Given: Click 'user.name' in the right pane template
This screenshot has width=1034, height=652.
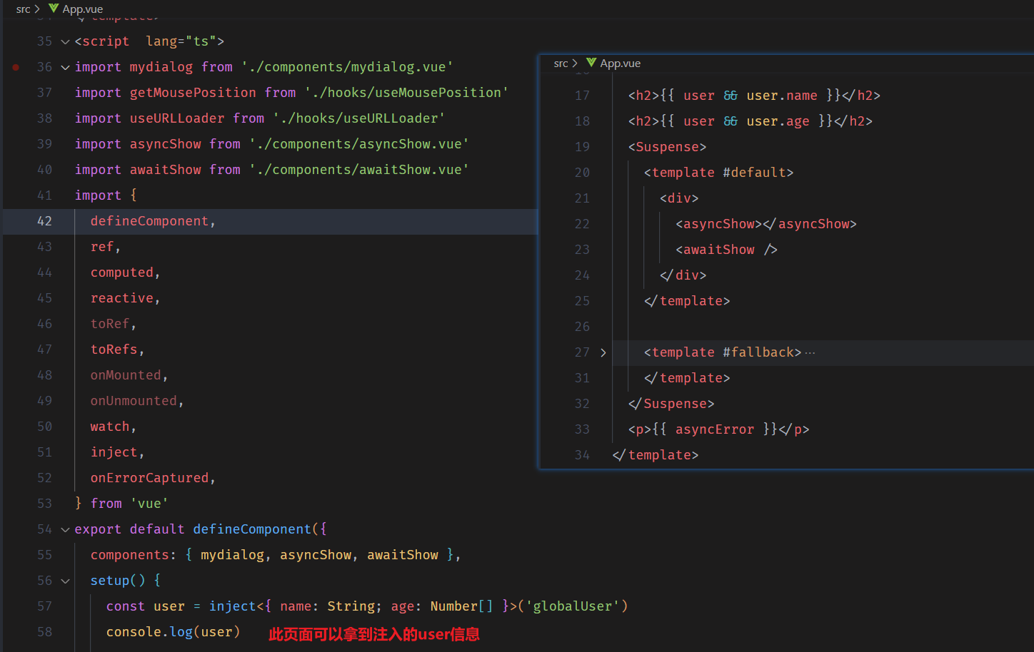Looking at the screenshot, I should (782, 96).
